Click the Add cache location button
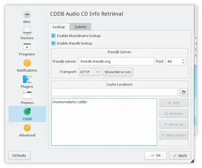The width and height of the screenshot is (202, 168). (x=174, y=103)
